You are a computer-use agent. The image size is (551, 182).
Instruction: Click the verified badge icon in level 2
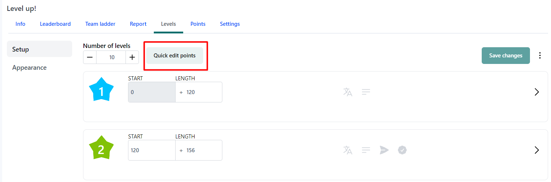tap(402, 150)
